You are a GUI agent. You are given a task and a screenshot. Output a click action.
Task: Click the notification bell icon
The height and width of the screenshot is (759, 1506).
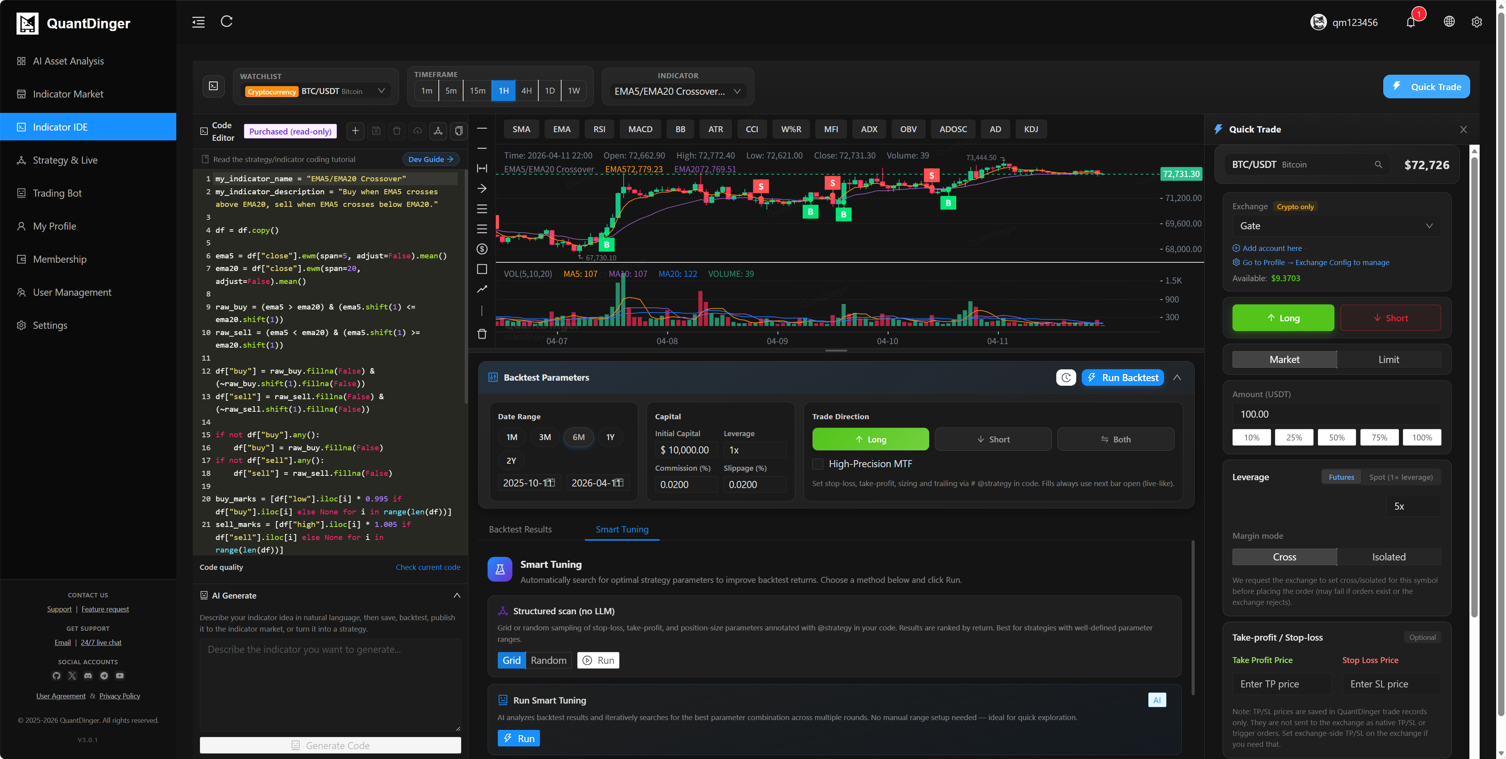[1410, 22]
